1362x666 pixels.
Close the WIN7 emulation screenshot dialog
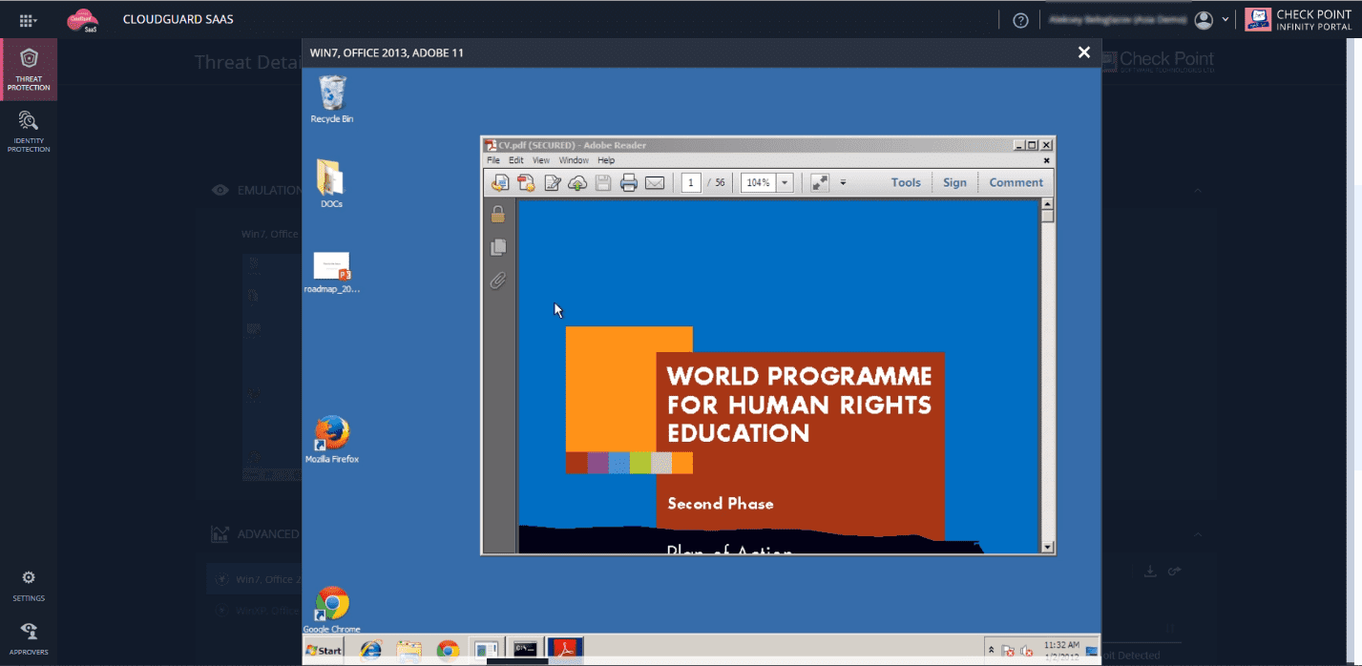(x=1083, y=52)
